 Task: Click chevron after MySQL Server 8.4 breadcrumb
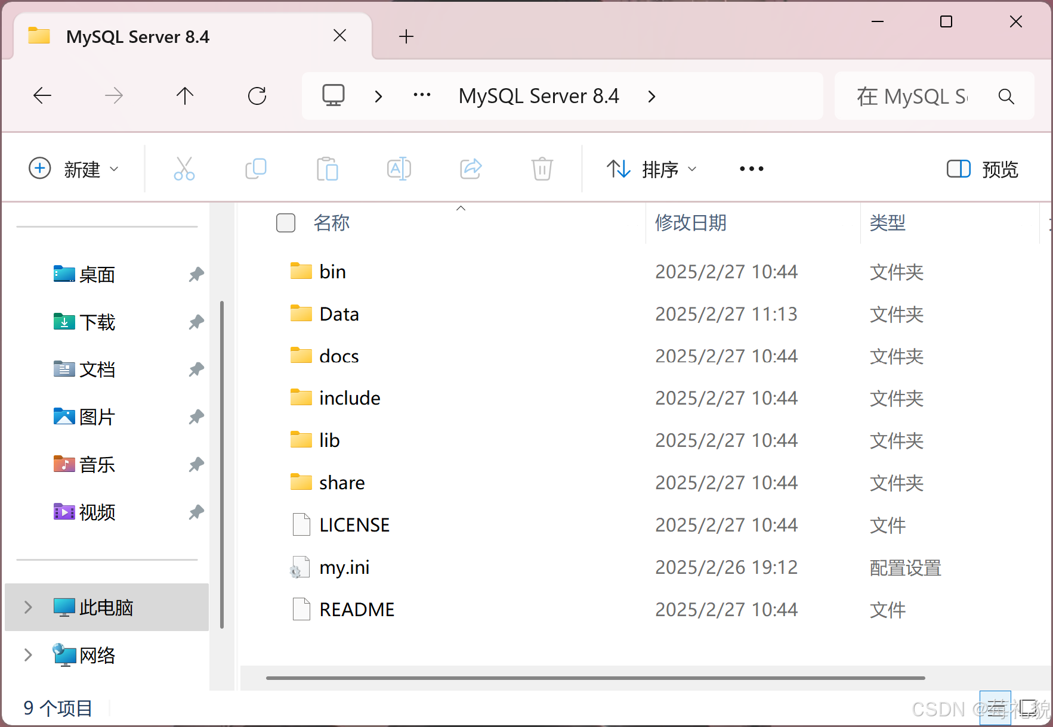click(651, 96)
